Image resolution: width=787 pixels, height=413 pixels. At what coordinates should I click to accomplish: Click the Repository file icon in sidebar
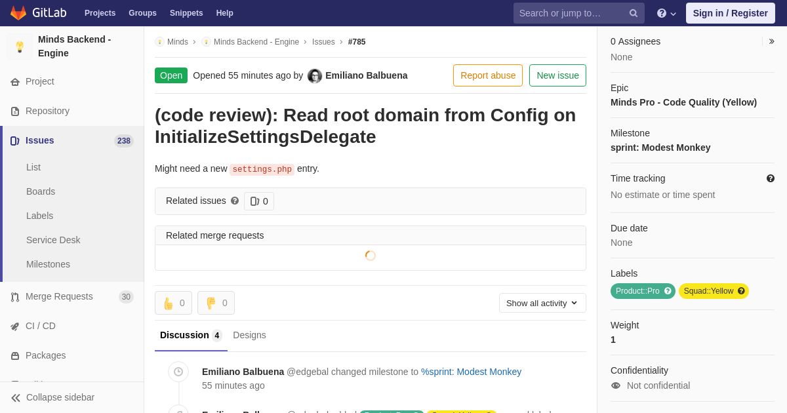click(15, 111)
